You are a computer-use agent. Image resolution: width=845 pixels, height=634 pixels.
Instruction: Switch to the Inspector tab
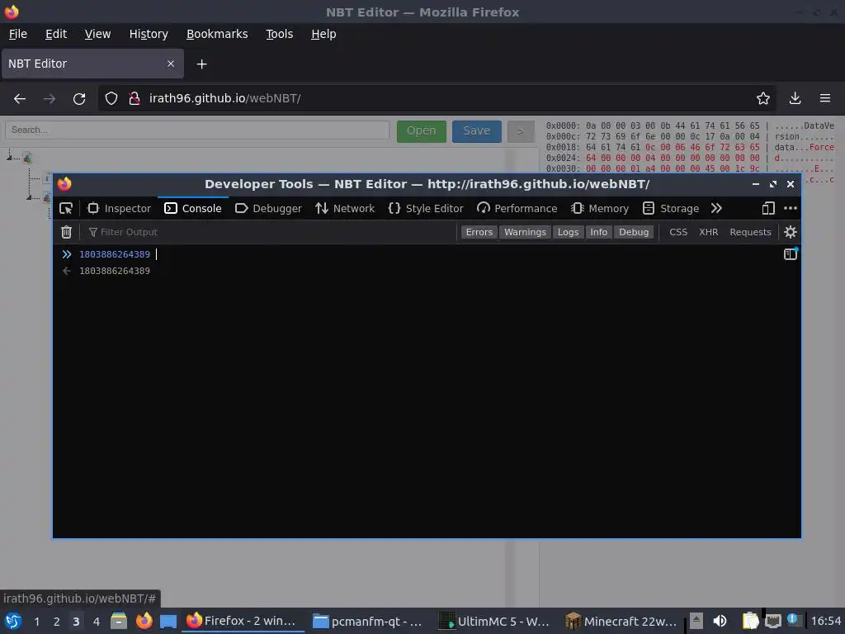(x=119, y=208)
